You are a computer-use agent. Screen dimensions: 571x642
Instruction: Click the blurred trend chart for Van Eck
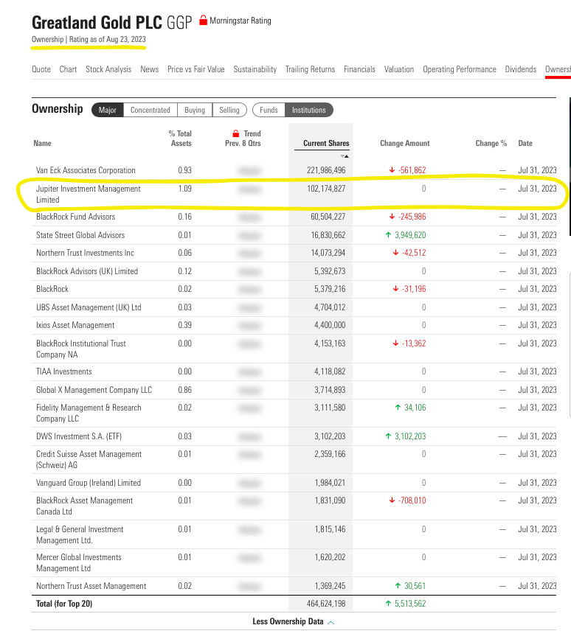pos(249,170)
